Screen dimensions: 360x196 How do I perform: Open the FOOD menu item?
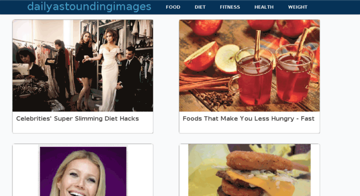(x=173, y=7)
